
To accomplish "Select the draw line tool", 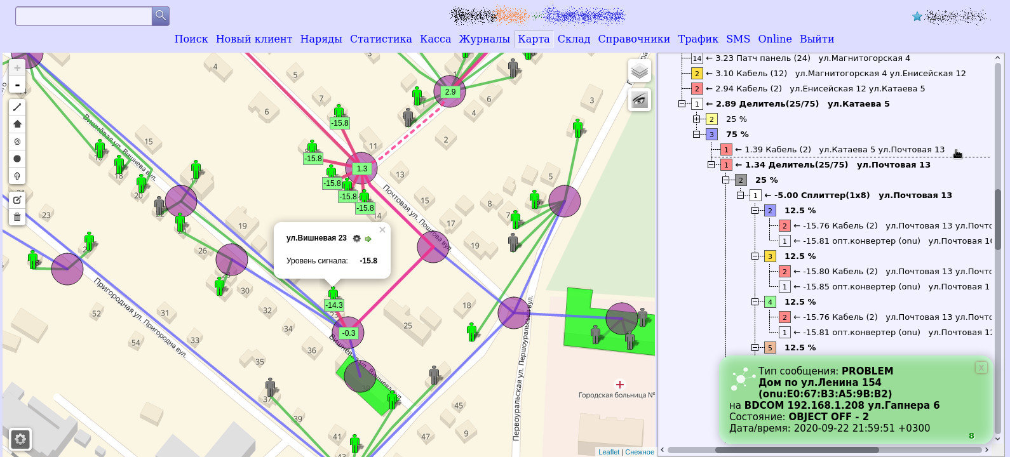I will [17, 107].
